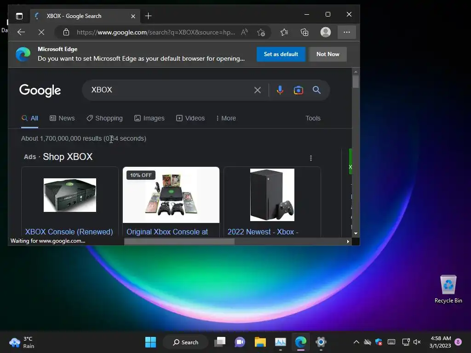
Task: Select the All results tab
Action: 30,118
